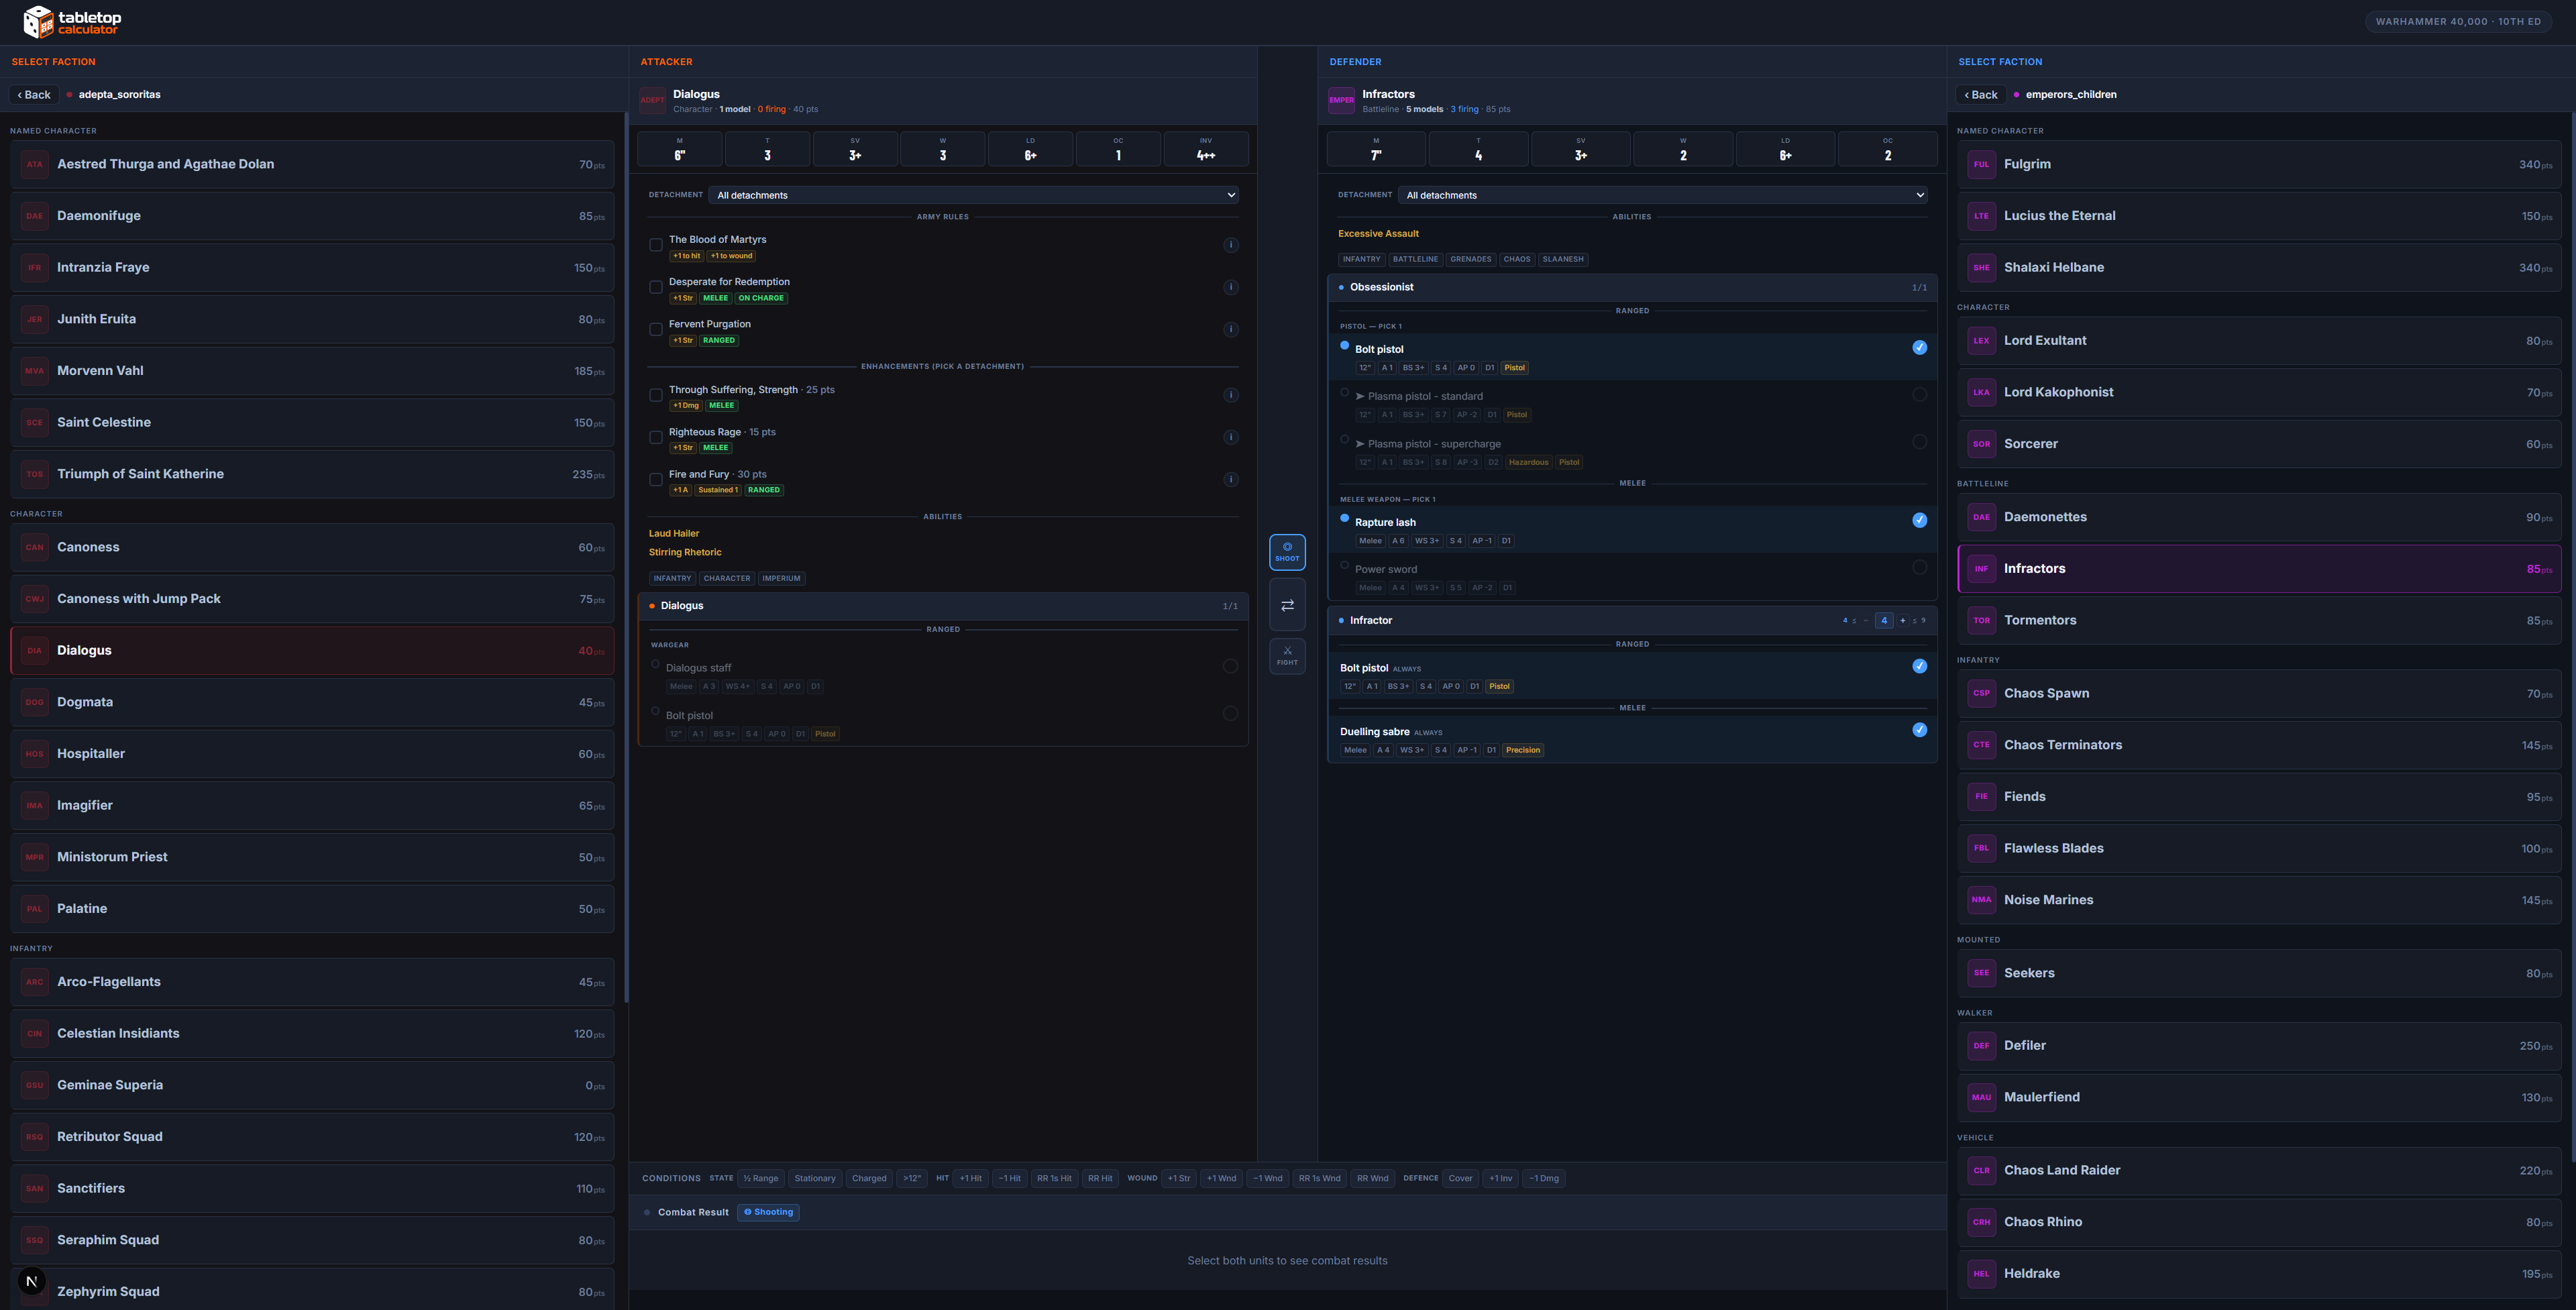Select Dogmata character entry
Screen dimensions: 2576x1310
(312, 702)
